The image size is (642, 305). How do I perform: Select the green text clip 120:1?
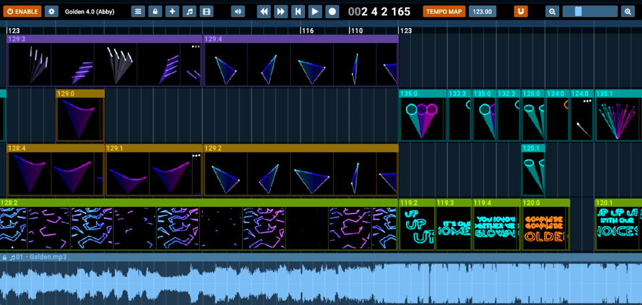618,225
